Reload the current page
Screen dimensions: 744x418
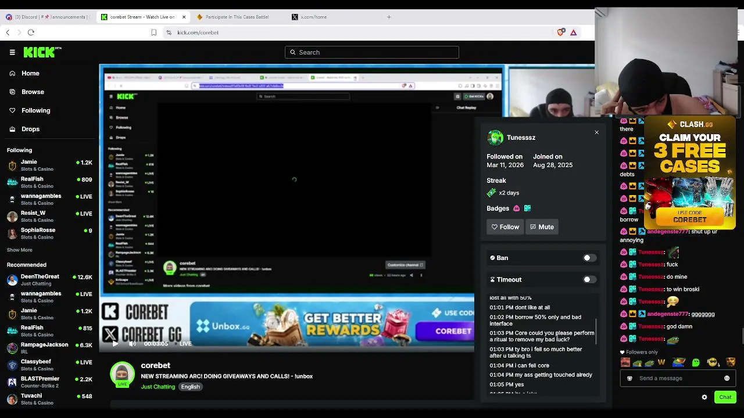click(31, 33)
